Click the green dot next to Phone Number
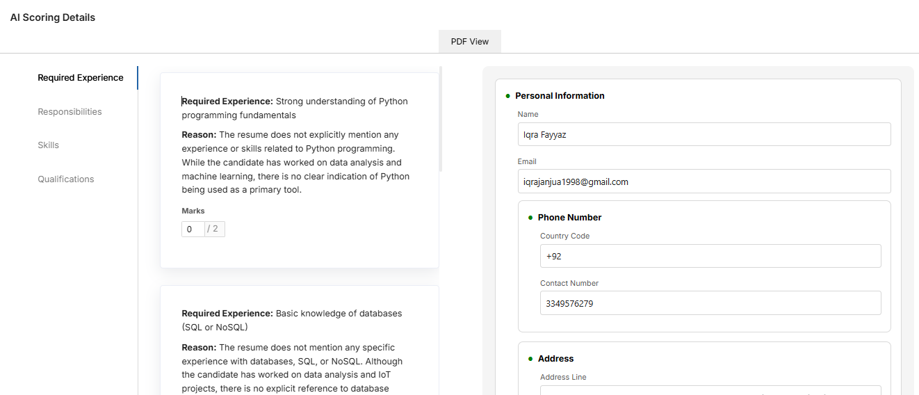This screenshot has width=919, height=395. 530,218
